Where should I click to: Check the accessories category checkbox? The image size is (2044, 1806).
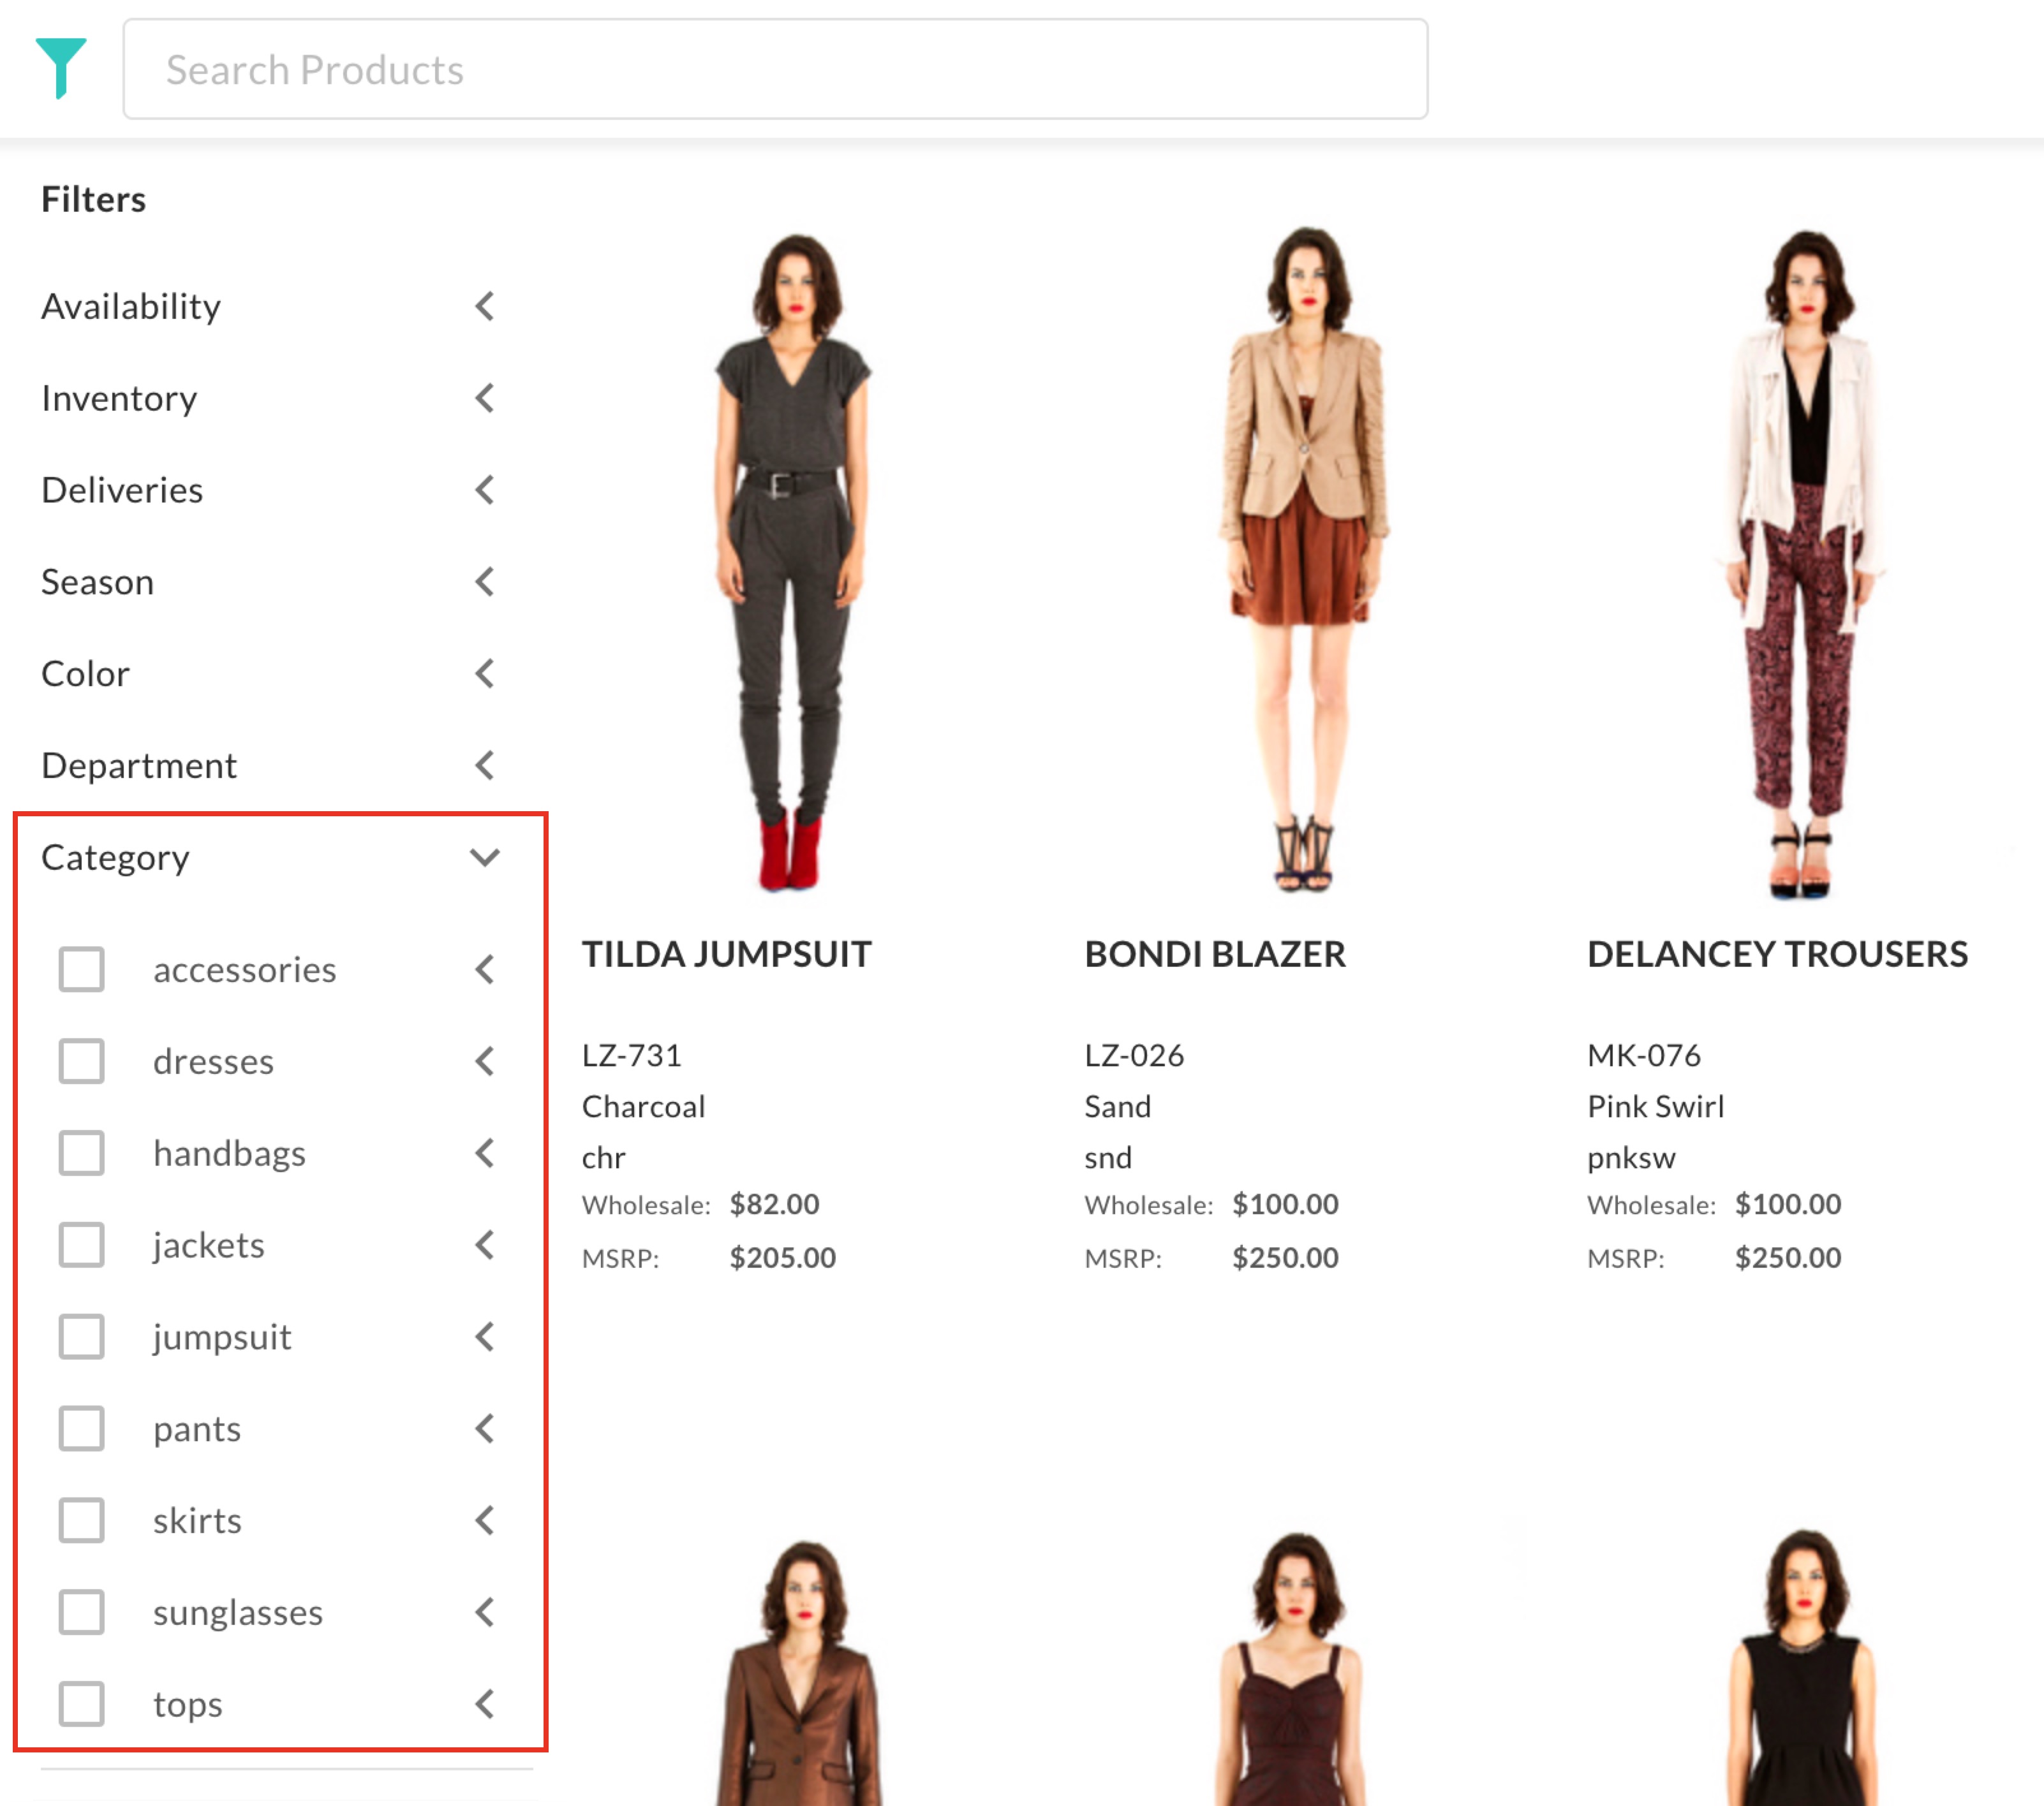(x=81, y=969)
